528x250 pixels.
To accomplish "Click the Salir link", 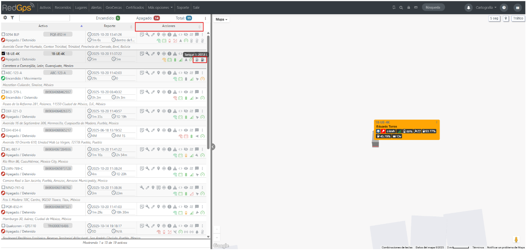I will (196, 7).
